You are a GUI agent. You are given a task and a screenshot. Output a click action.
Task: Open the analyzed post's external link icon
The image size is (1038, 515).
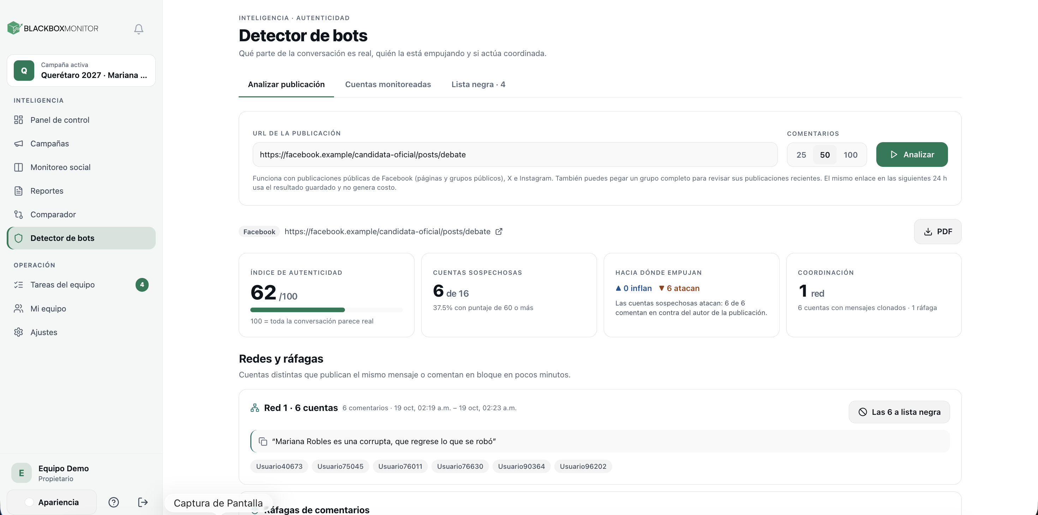(499, 231)
